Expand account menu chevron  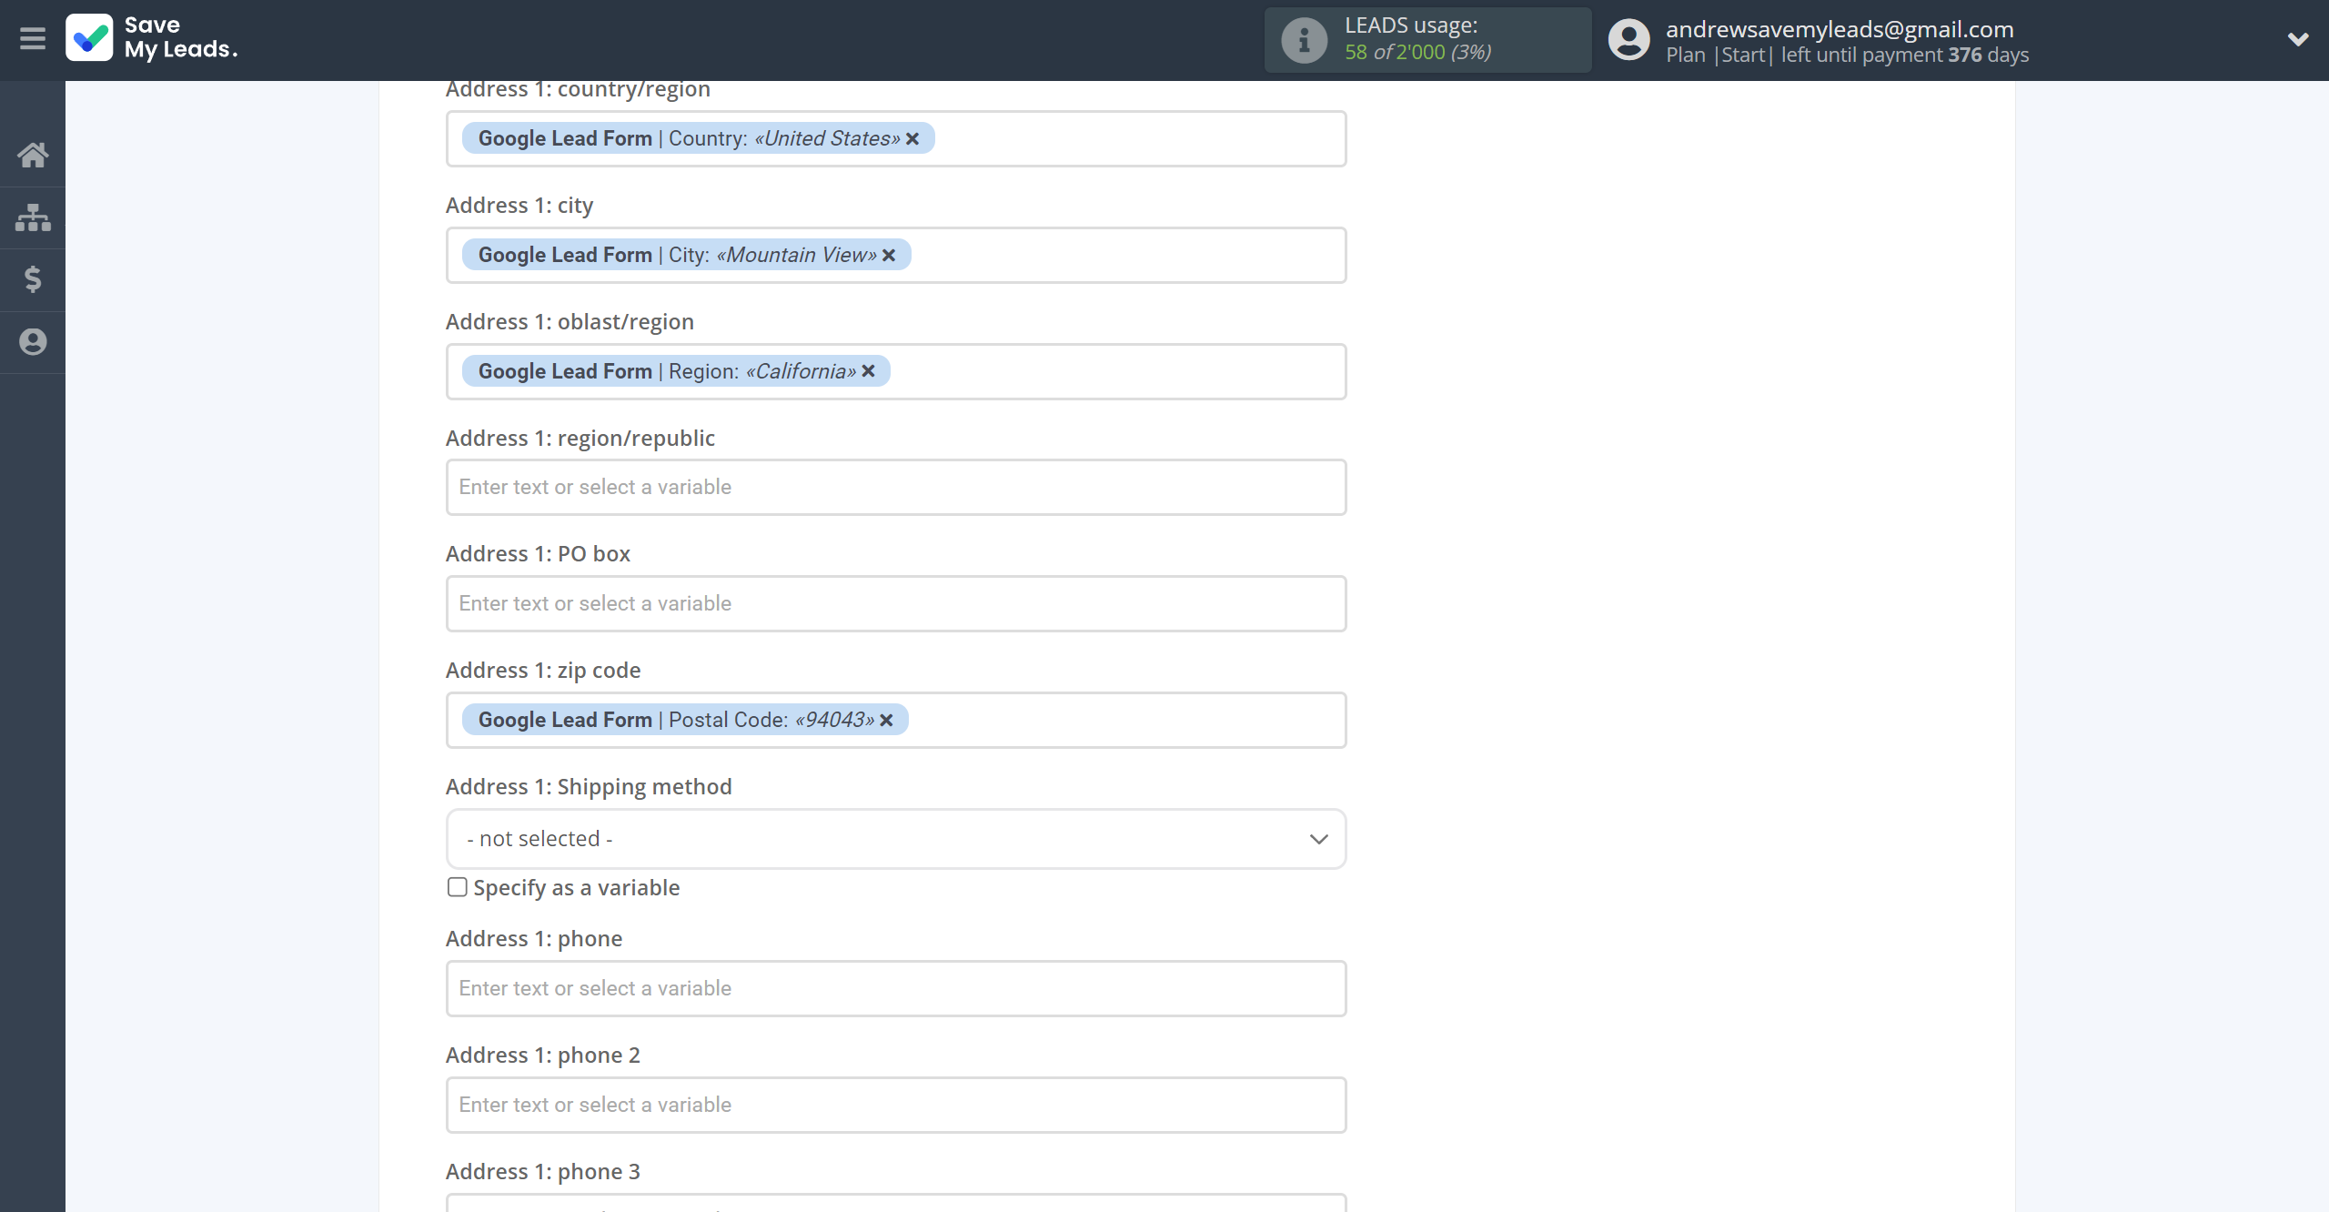[x=2298, y=39]
